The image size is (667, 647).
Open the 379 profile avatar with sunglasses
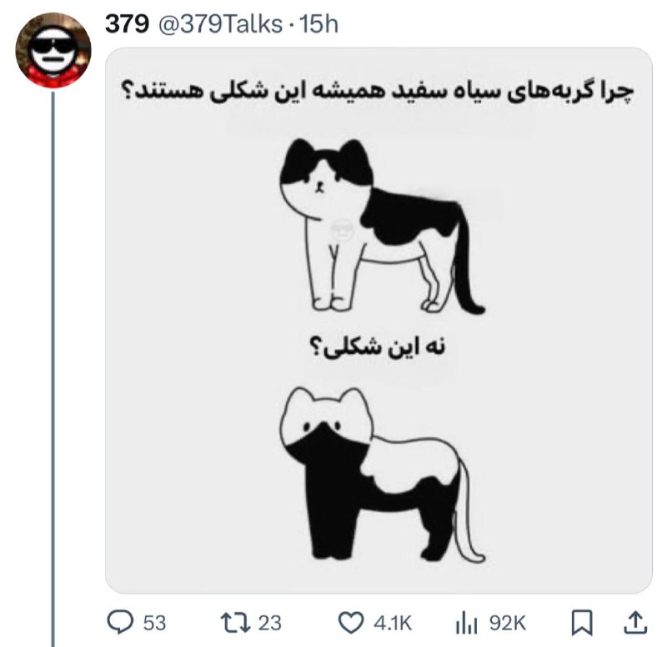[x=53, y=50]
